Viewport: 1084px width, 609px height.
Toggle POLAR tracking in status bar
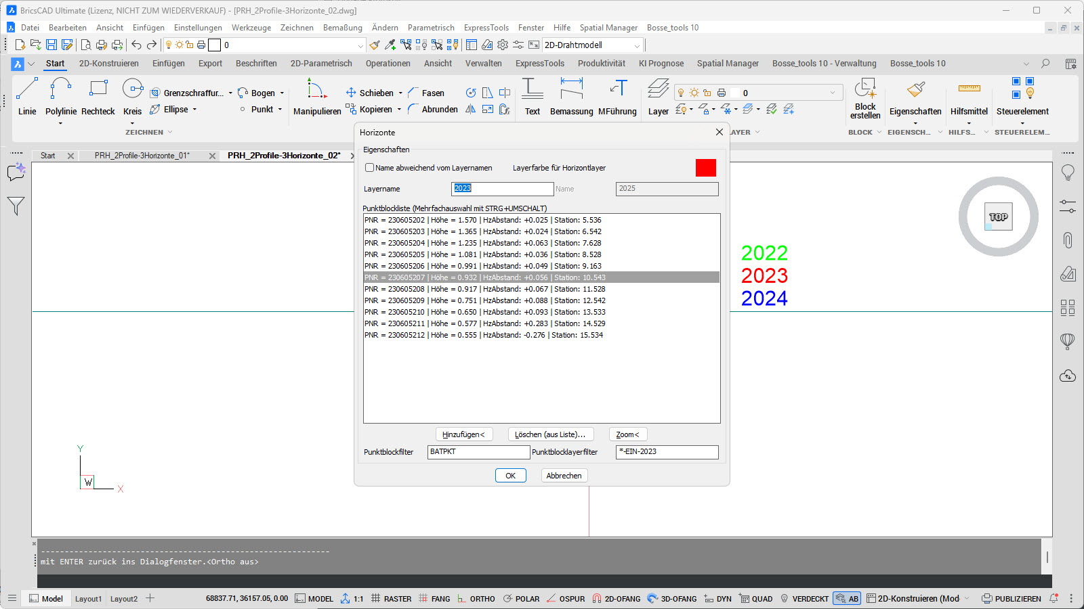tap(521, 599)
